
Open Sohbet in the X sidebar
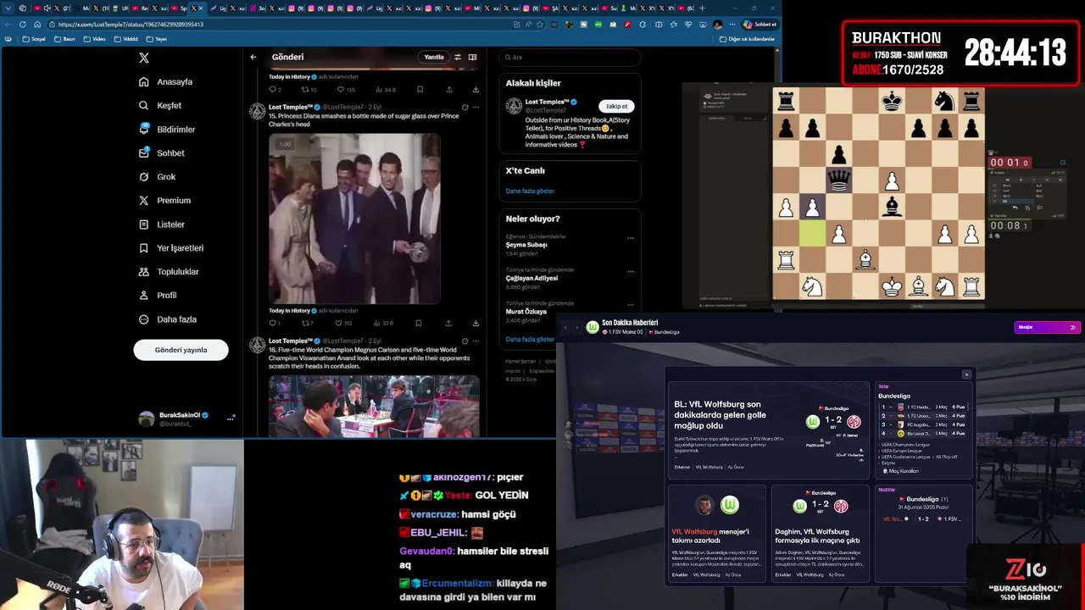pos(162,153)
